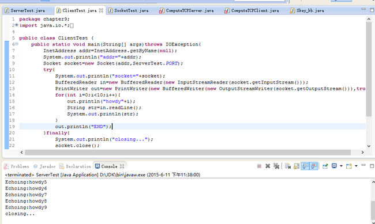The image size is (375, 224).
Task: Click the Console view monitor icon
Action: (97, 166)
